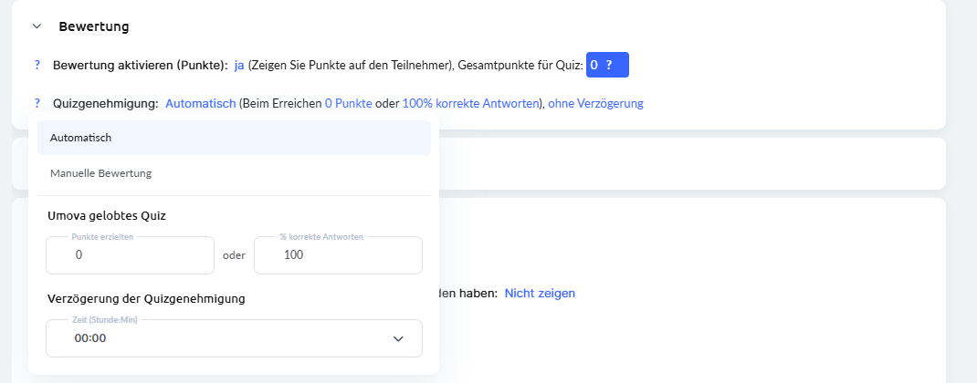Viewport: 977px width, 383px height.
Task: Focus the % korrekte Antworten field
Action: (x=338, y=255)
